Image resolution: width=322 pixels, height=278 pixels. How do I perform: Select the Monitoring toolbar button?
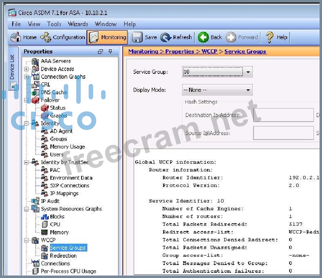107,37
